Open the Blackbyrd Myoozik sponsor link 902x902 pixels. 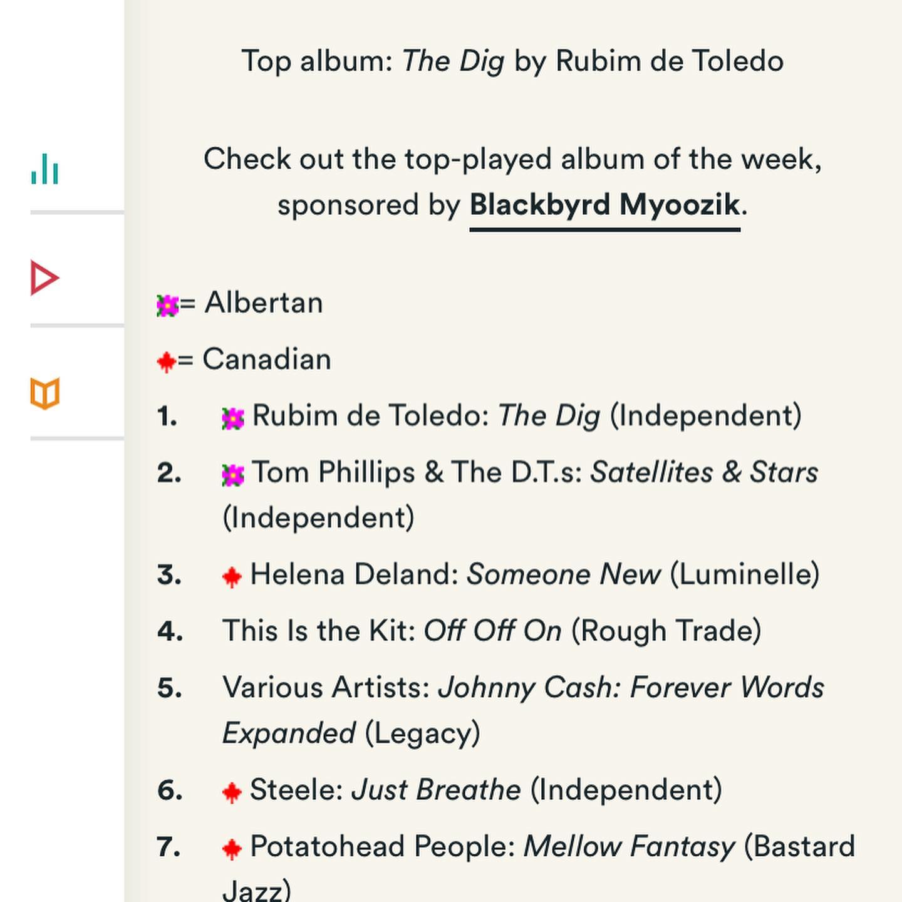tap(605, 205)
